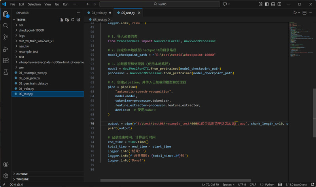Screen dimensions: 316x187
Task: Click the UTF-8 encoding in status bar
Action: 242,185
